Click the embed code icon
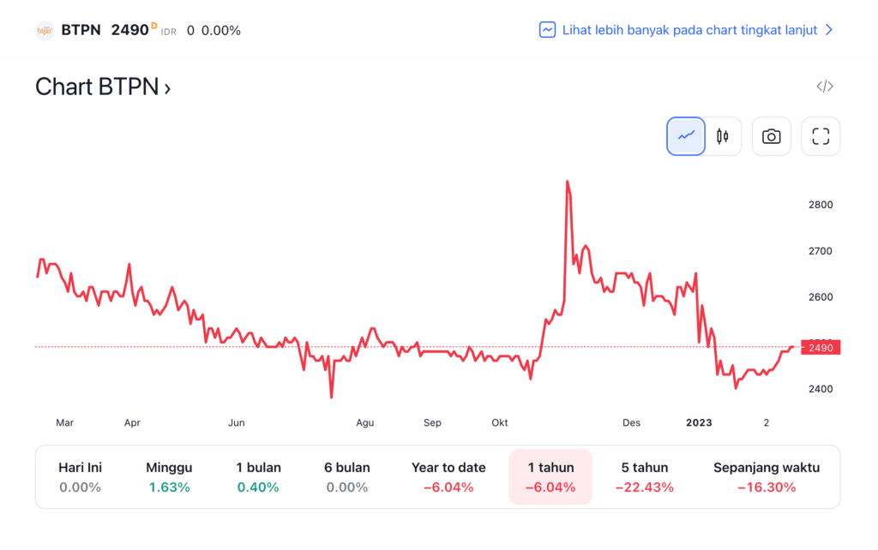The image size is (878, 550). [x=825, y=87]
